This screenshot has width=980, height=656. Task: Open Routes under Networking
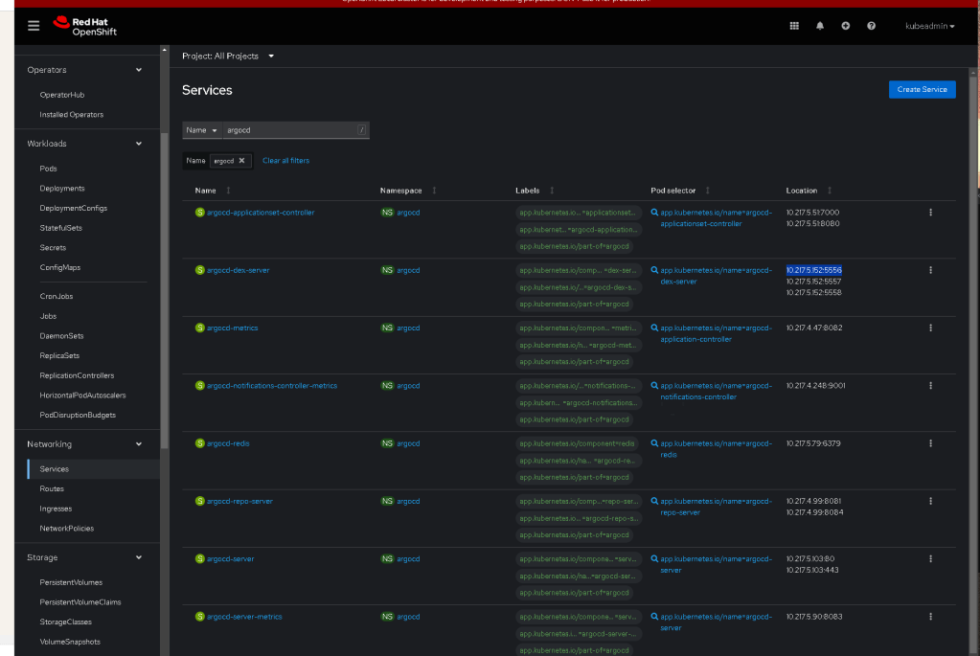52,488
